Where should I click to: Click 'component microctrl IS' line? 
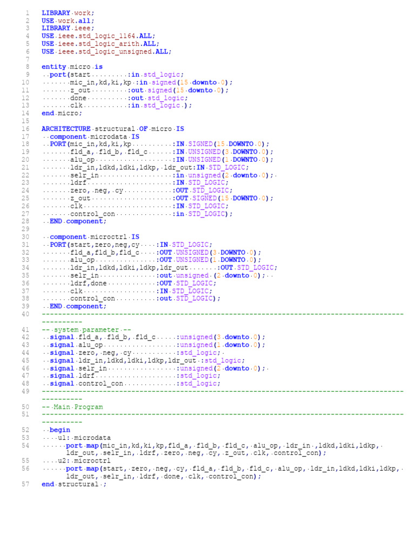(x=95, y=237)
